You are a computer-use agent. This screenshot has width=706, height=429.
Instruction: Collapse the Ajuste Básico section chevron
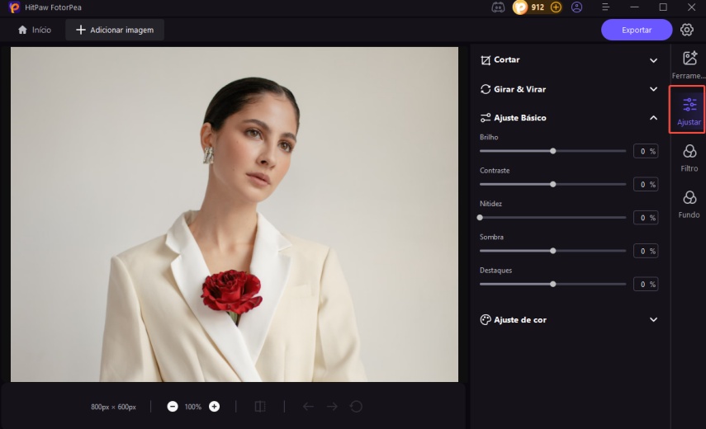coord(653,118)
